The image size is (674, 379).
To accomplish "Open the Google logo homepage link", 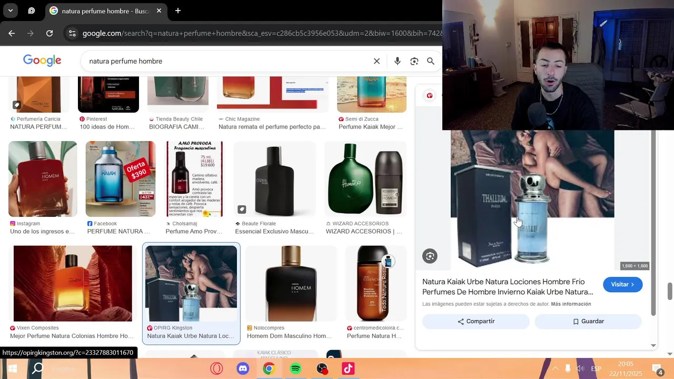I will [x=42, y=61].
